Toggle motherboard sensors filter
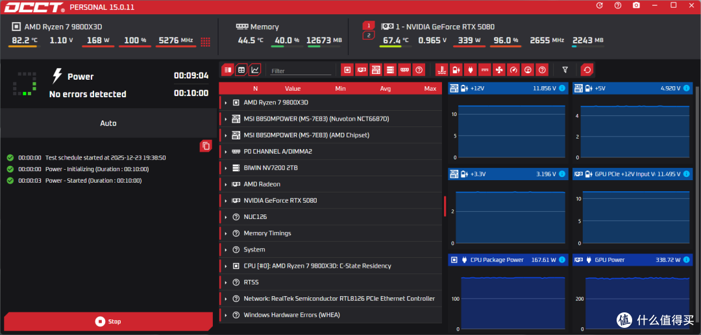Viewport: 701px width, 335px height. [376, 69]
